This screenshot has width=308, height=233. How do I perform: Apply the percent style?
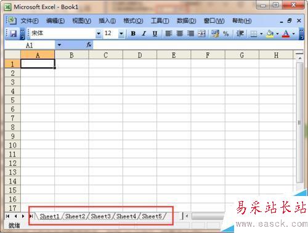226,33
